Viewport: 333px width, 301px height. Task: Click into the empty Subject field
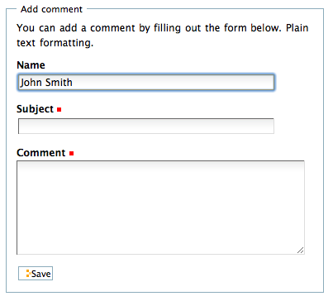[x=146, y=127]
